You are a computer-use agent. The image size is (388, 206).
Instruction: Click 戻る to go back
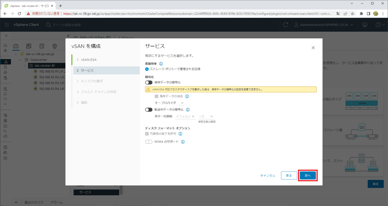click(289, 175)
